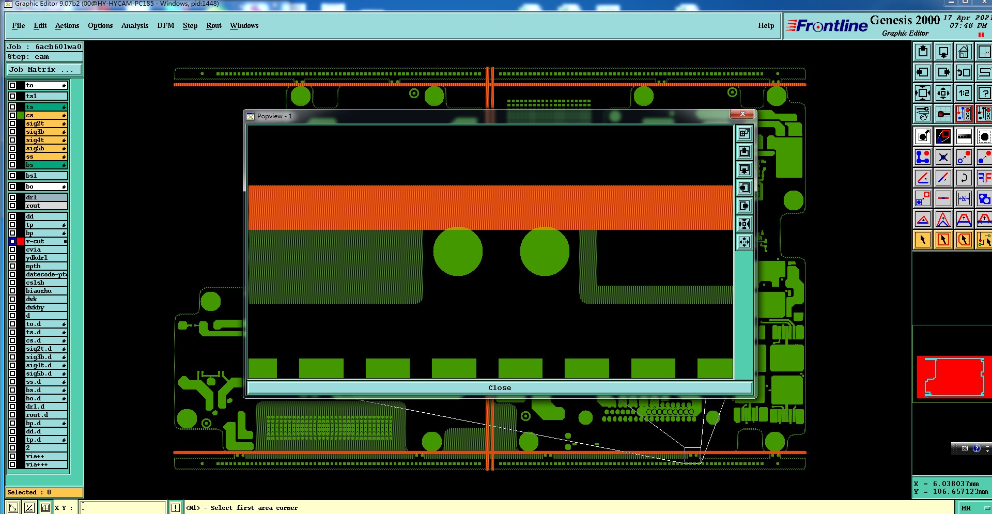Click the Popview pan down icon
Viewport: 992px width, 514px height.
744,169
